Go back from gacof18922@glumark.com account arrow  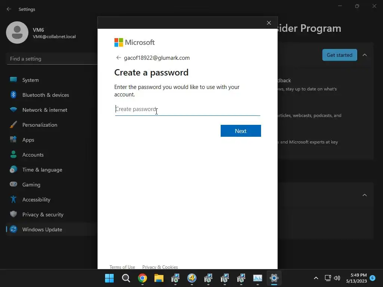(x=119, y=58)
